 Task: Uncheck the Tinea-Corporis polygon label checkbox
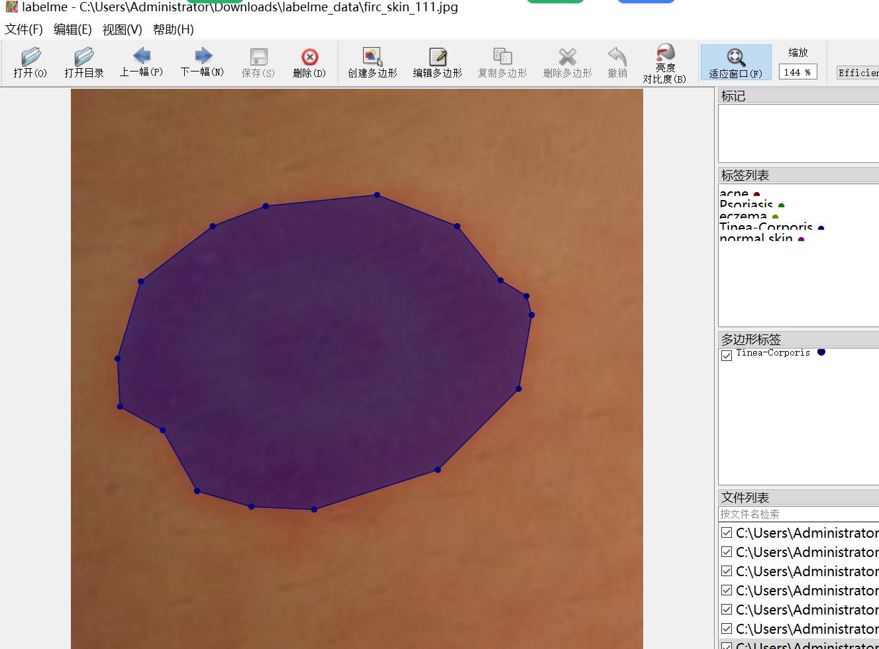tap(727, 355)
